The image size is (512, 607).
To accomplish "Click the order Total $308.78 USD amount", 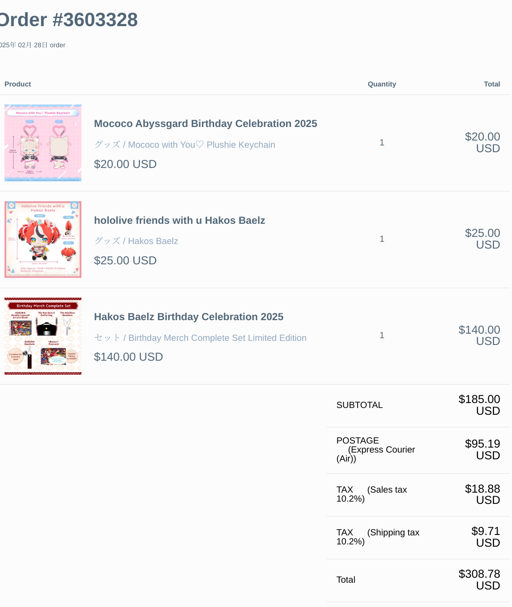I will 479,580.
